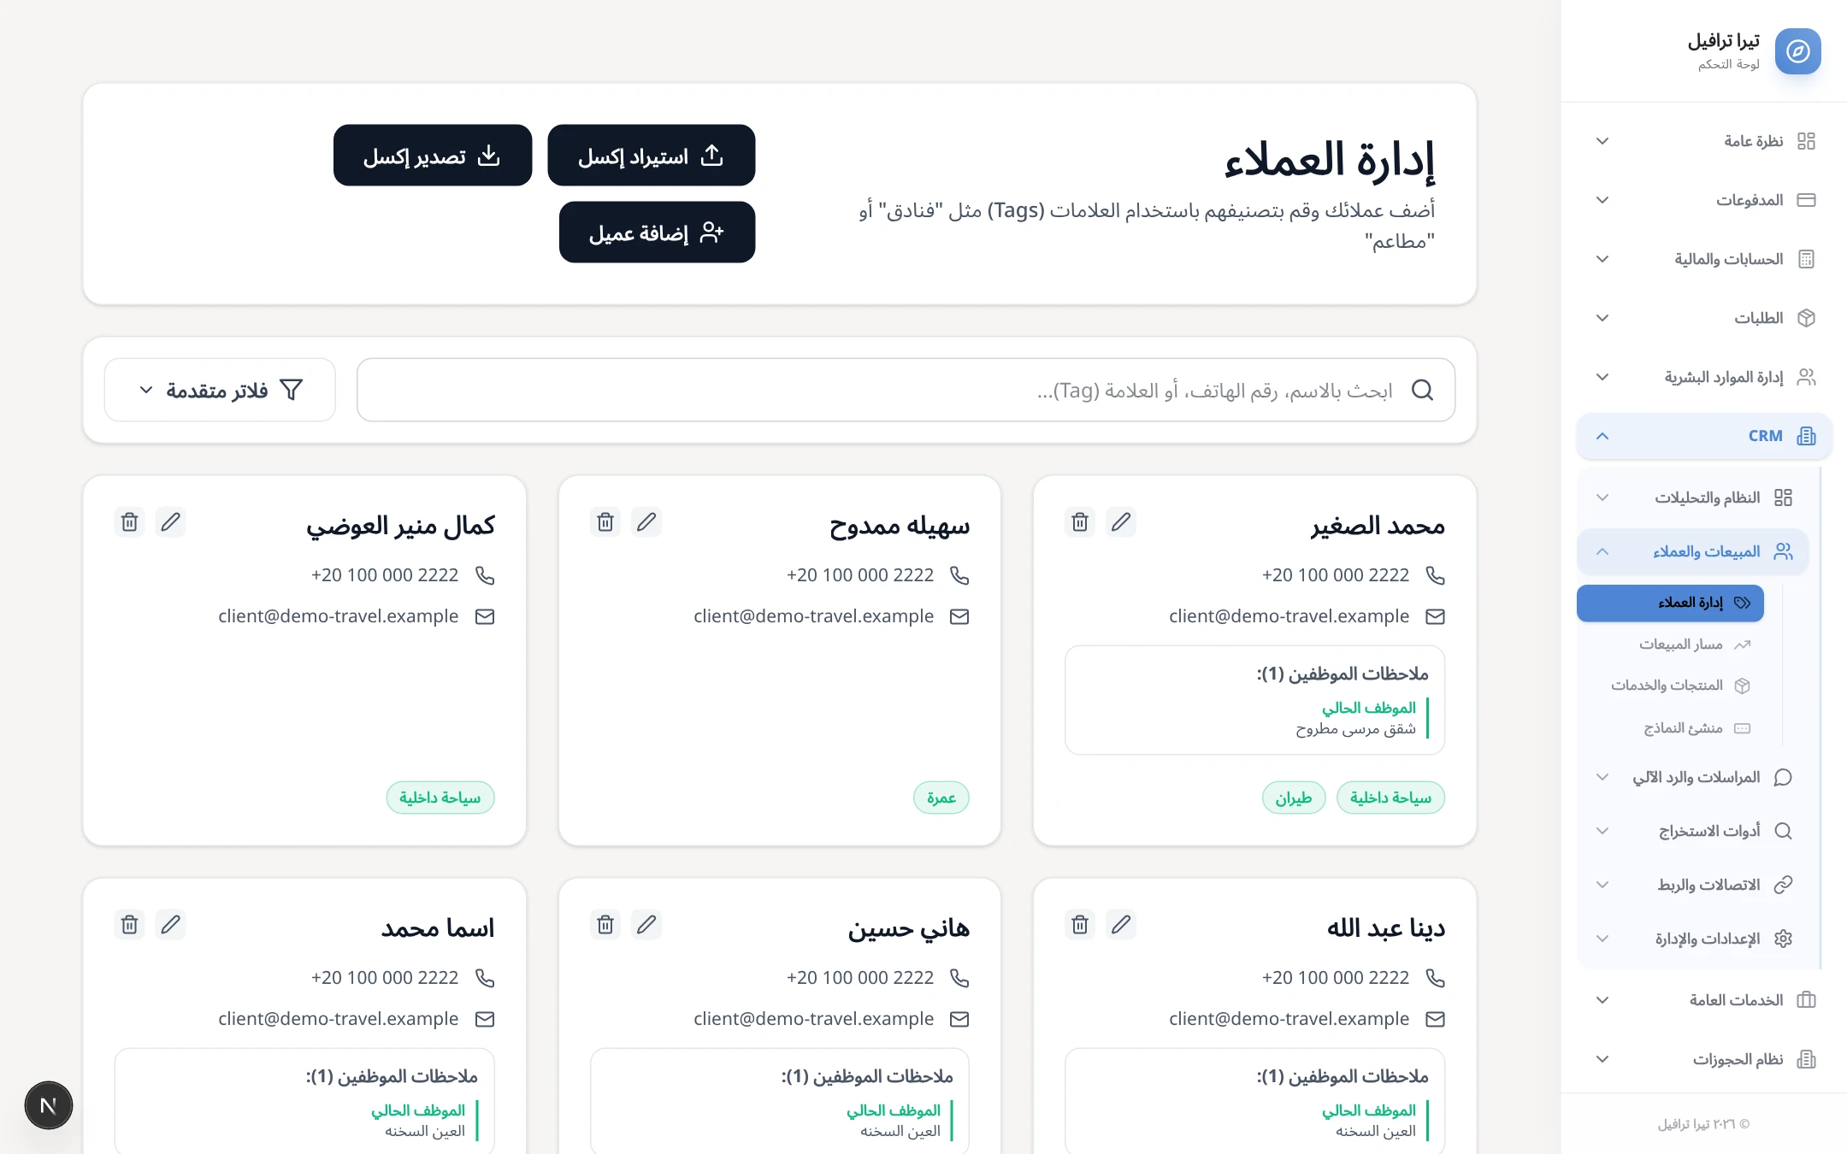
Task: Collapse the CRM sidebar section
Action: tap(1703, 436)
